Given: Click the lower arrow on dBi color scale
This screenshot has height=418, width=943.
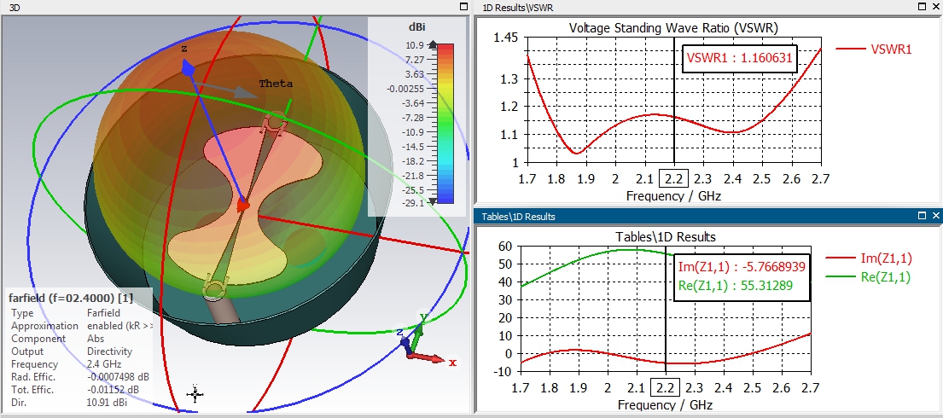Looking at the screenshot, I should pos(432,203).
